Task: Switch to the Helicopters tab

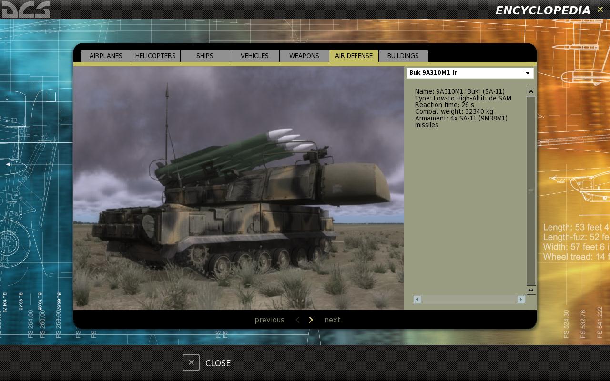Action: click(155, 56)
